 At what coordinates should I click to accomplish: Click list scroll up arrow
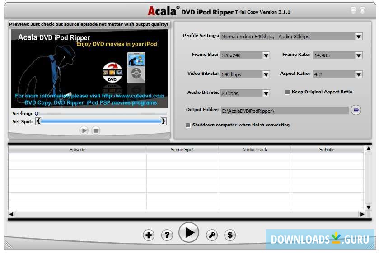[x=368, y=148]
